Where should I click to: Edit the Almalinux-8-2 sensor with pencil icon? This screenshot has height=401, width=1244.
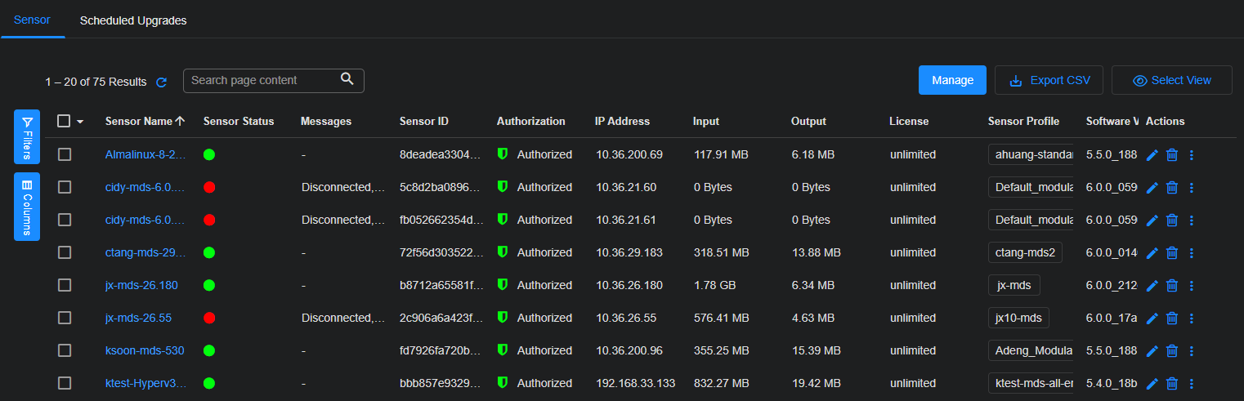pyautogui.click(x=1152, y=155)
